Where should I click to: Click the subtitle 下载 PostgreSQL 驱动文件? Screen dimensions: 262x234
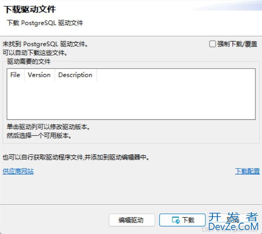tap(45, 23)
